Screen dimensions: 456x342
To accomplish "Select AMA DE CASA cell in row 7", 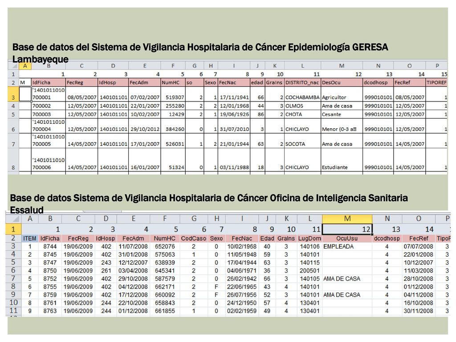I will pos(347,279).
